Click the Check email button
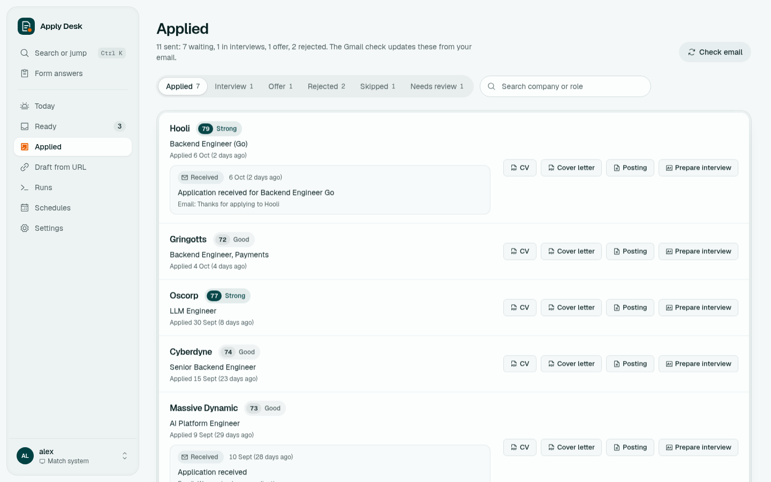The image size is (771, 482). 715,52
